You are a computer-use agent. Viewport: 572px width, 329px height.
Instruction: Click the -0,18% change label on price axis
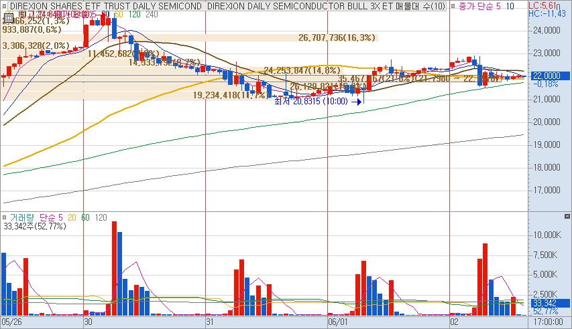[x=546, y=84]
